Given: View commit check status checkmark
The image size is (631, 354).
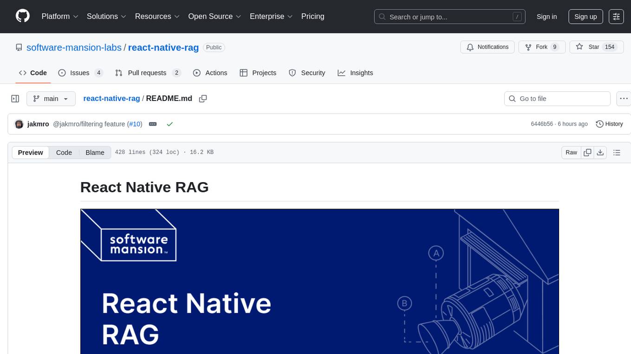Looking at the screenshot, I should (x=170, y=124).
